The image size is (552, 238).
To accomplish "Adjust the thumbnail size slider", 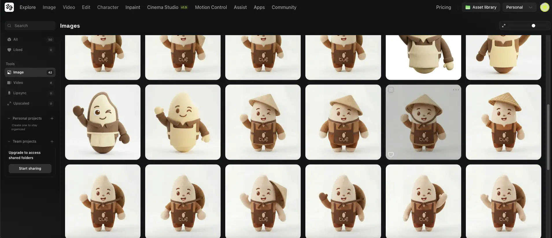I will pyautogui.click(x=533, y=26).
